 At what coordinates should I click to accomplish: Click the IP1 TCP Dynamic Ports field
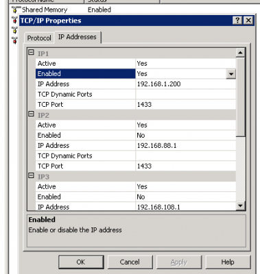pyautogui.click(x=186, y=95)
